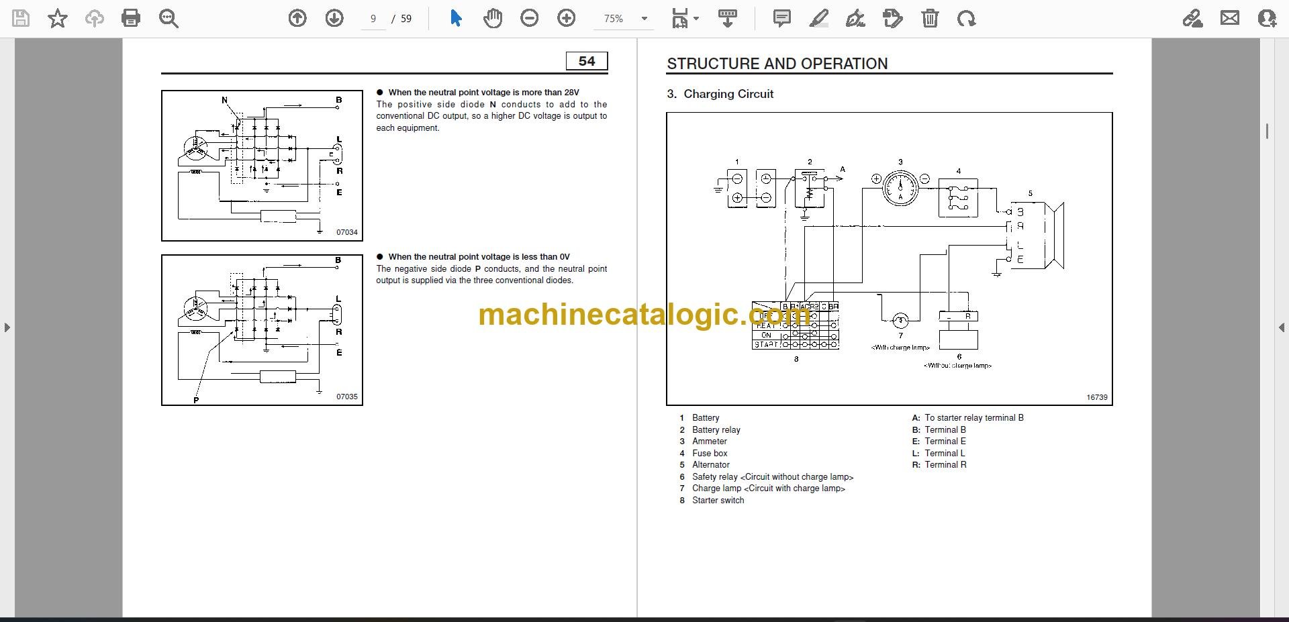Expand the left navigation pane arrow
This screenshot has height=622, width=1289.
pos(7,327)
